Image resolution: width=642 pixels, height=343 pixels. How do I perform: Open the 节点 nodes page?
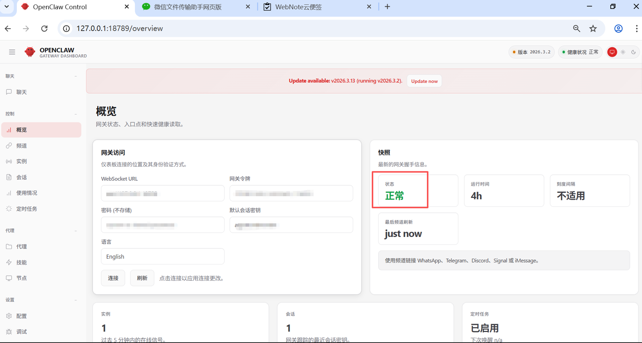click(21, 278)
